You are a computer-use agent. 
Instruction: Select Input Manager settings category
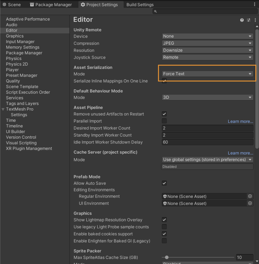[x=20, y=42]
